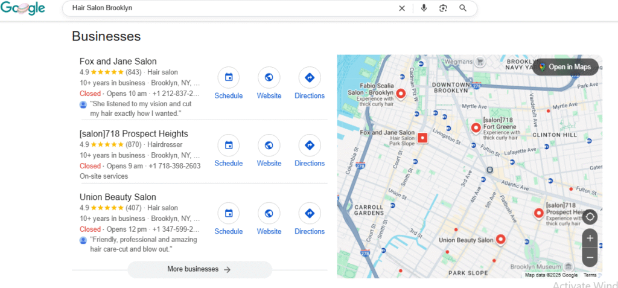Click the Google logo
This screenshot has width=618, height=288.
tap(22, 8)
